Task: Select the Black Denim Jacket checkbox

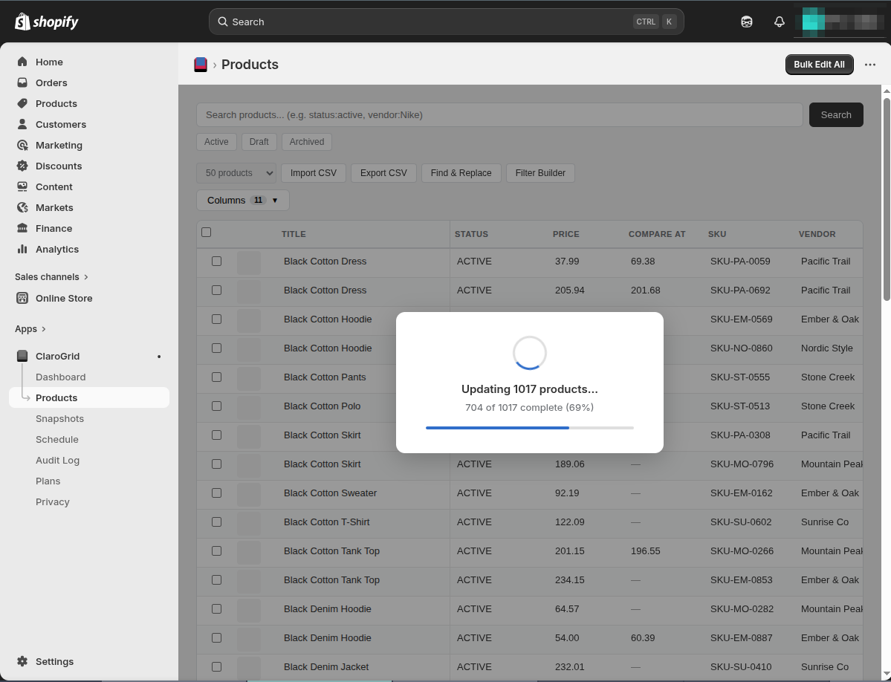Action: pos(216,666)
